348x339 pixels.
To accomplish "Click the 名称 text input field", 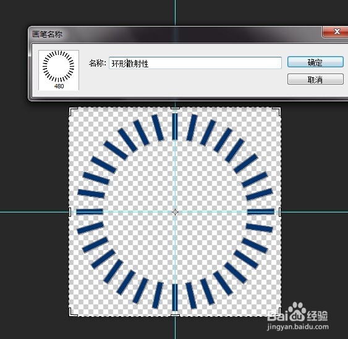I will coord(195,63).
